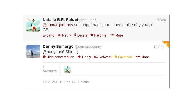Click small avatar of user who favorited
192x108 pixels.
tap(67, 69)
